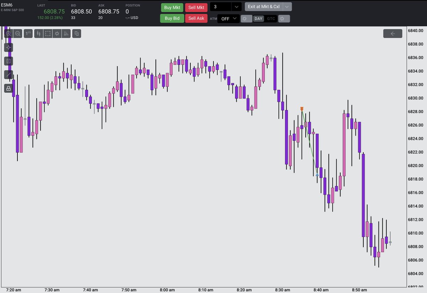Open ATM settings gear icon
427x293 pixels.
coord(246,18)
